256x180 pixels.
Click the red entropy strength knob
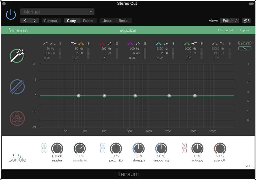tap(220, 148)
